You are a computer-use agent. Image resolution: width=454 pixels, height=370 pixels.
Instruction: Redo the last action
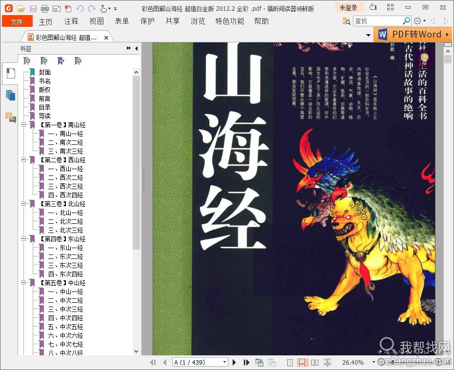pos(92,9)
